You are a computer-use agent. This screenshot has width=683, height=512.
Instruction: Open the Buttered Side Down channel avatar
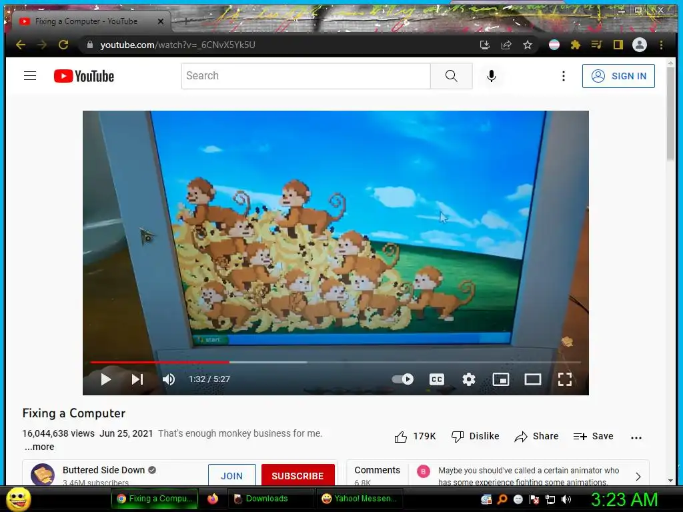pyautogui.click(x=43, y=475)
